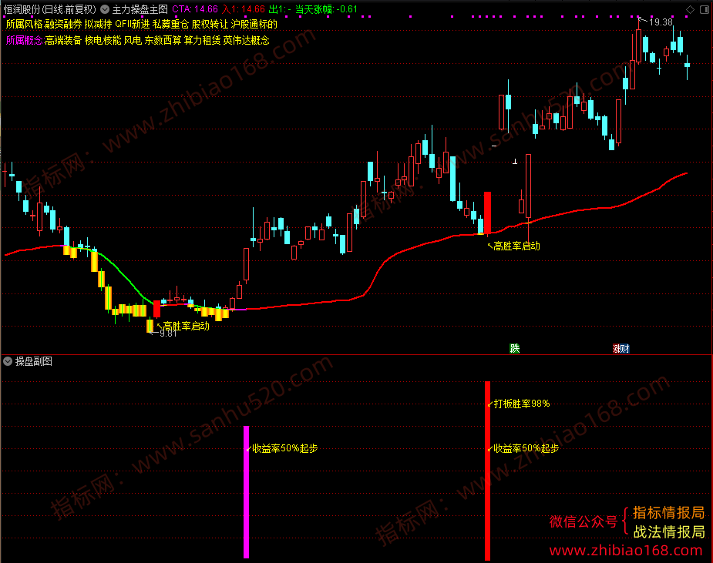Click the diamond icon in chart header
713x563 pixels.
(x=690, y=9)
